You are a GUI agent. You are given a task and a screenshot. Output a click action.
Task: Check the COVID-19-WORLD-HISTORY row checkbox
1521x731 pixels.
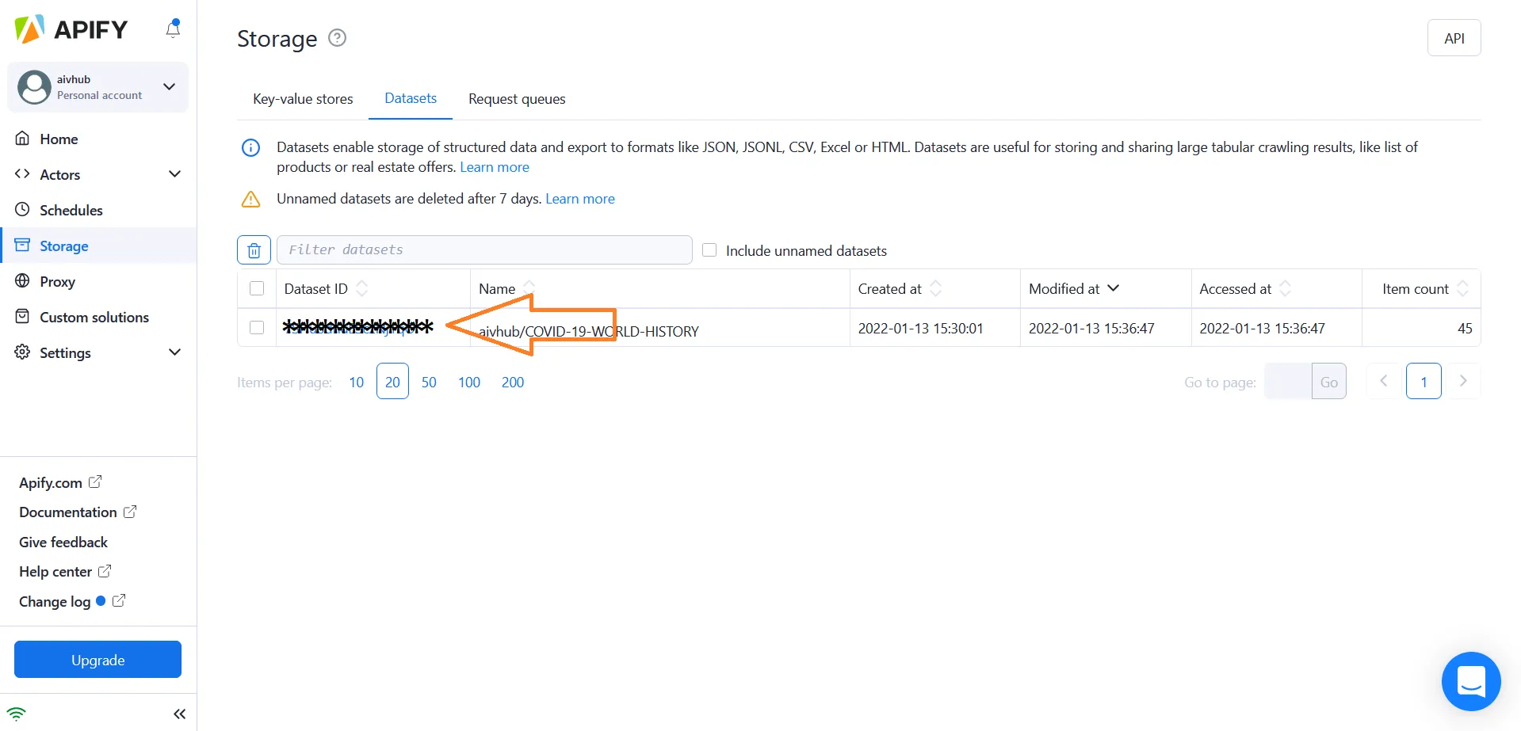tap(257, 327)
